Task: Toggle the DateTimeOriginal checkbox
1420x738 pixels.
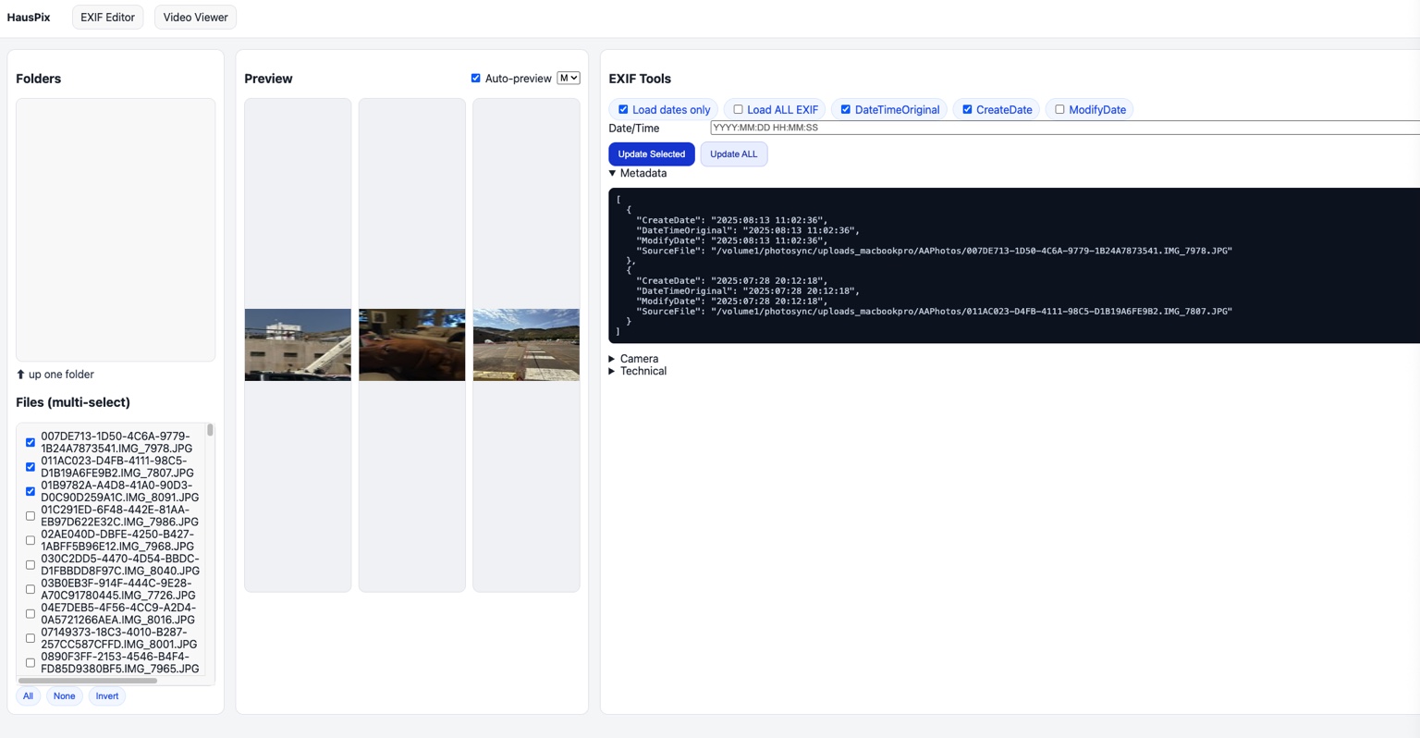Action: pyautogui.click(x=845, y=110)
